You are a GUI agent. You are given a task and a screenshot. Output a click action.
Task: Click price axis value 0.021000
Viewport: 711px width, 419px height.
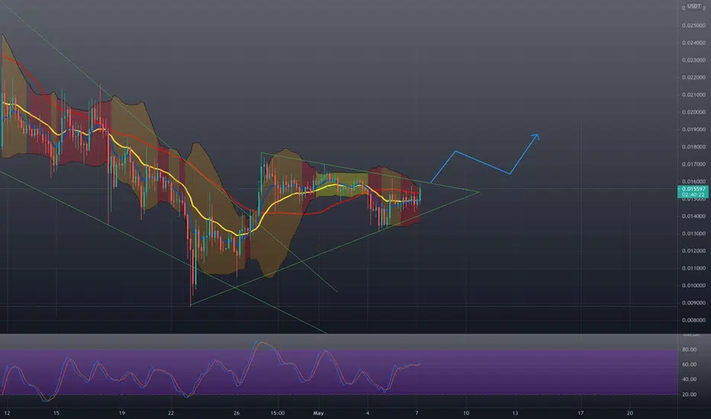[693, 95]
